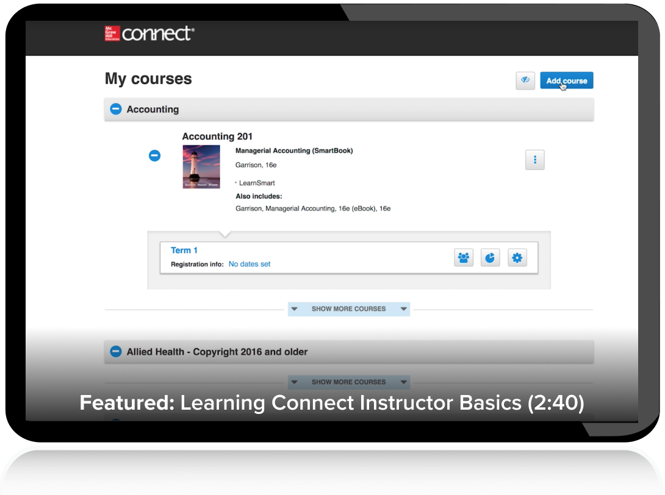Open the Accounting 201 three-dot options menu
This screenshot has height=495, width=665.
[x=535, y=160]
